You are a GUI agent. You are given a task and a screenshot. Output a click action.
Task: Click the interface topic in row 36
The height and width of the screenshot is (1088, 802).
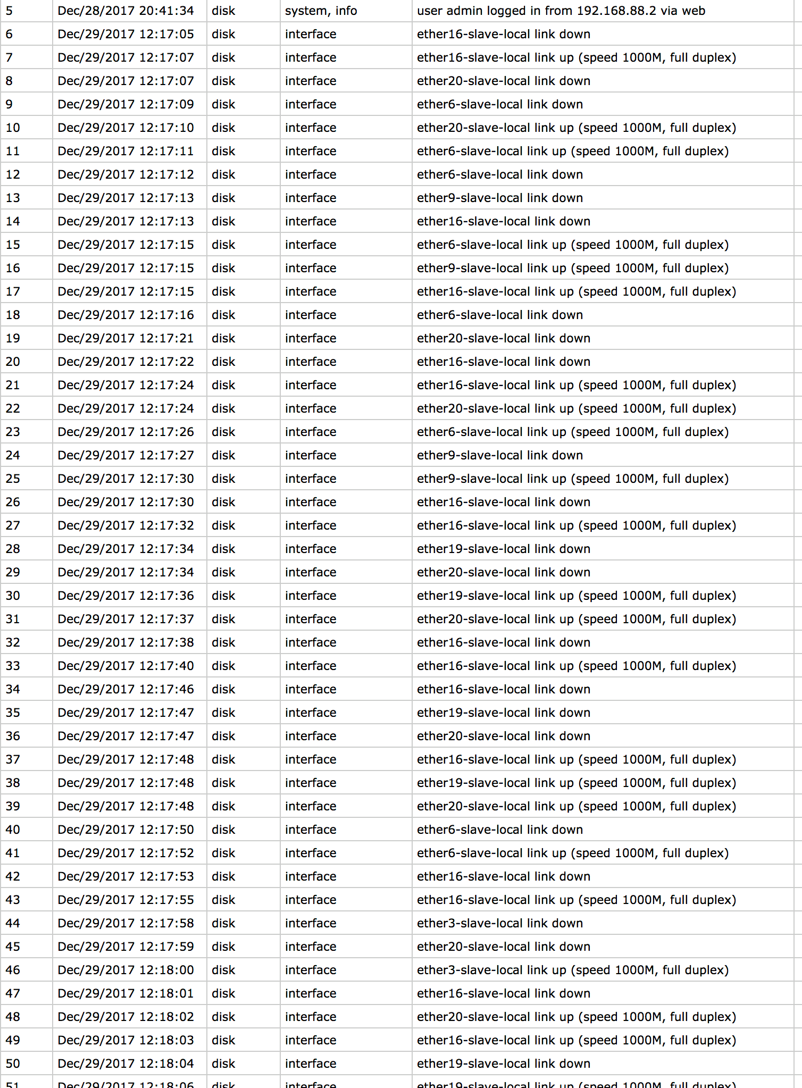(311, 736)
